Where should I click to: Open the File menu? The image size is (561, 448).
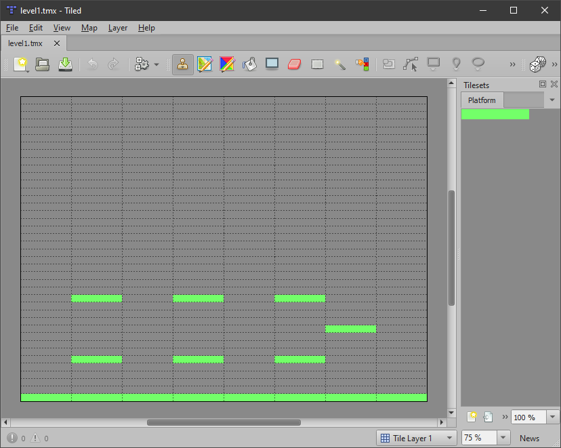[12, 28]
